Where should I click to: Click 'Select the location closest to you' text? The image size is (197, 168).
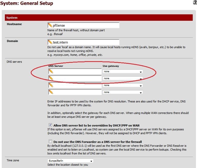click(68, 165)
